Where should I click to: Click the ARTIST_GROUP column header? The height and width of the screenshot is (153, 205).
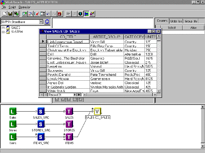(106, 37)
